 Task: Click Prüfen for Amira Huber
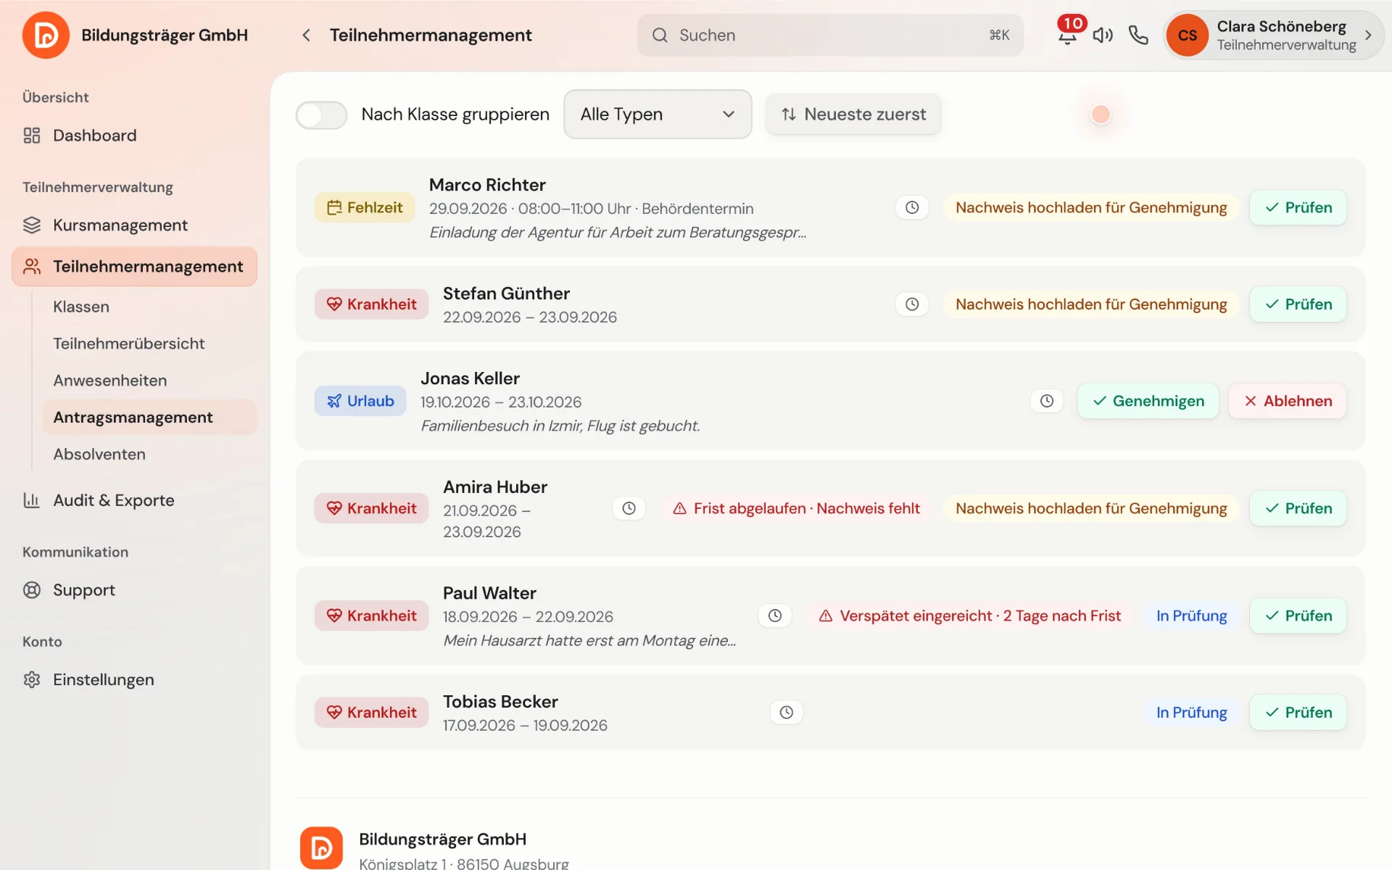pyautogui.click(x=1298, y=508)
